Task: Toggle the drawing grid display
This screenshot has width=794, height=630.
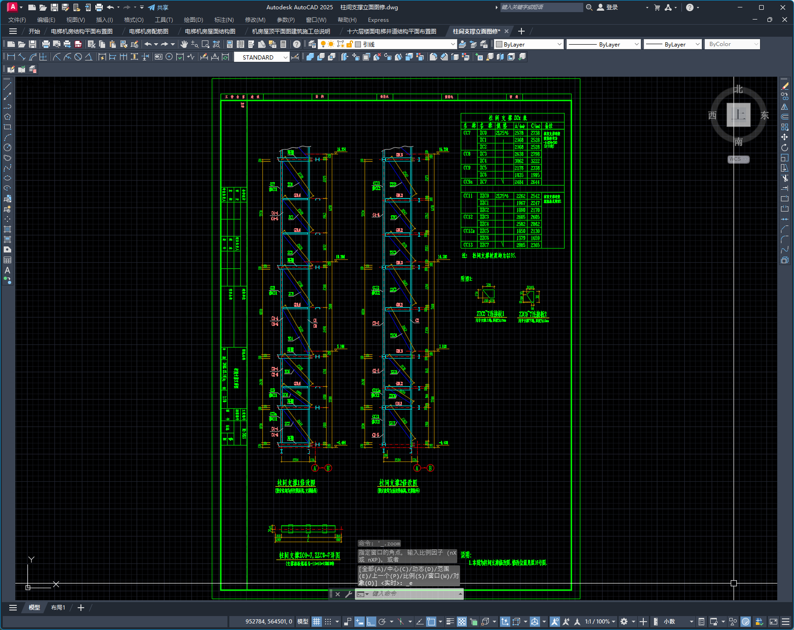Action: 317,622
